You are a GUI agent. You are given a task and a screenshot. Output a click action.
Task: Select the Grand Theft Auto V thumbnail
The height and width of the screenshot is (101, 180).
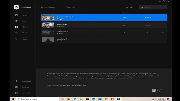coord(48,18)
